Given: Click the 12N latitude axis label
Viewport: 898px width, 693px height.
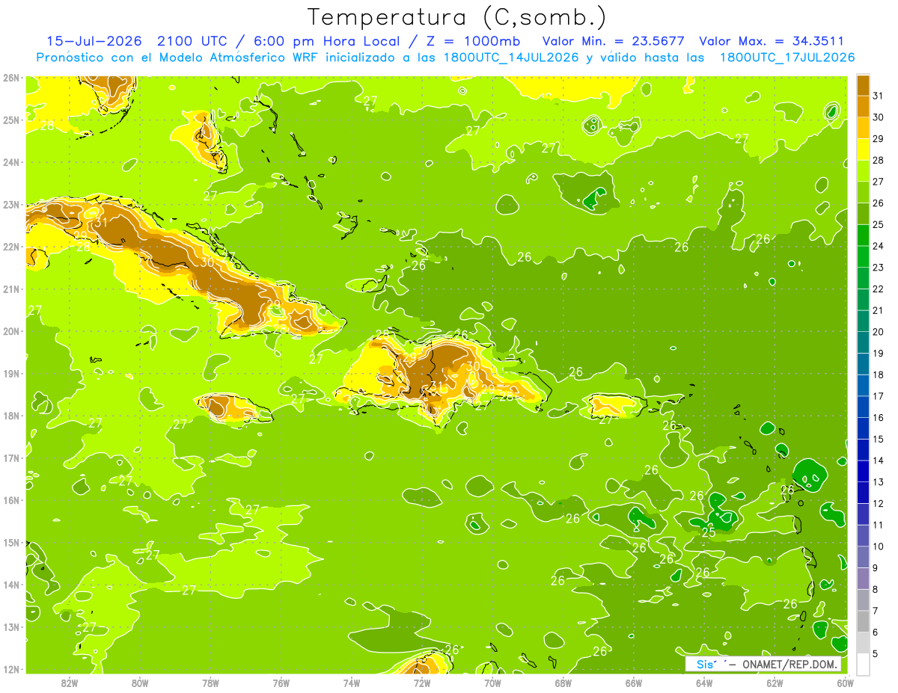Looking at the screenshot, I should coord(11,669).
